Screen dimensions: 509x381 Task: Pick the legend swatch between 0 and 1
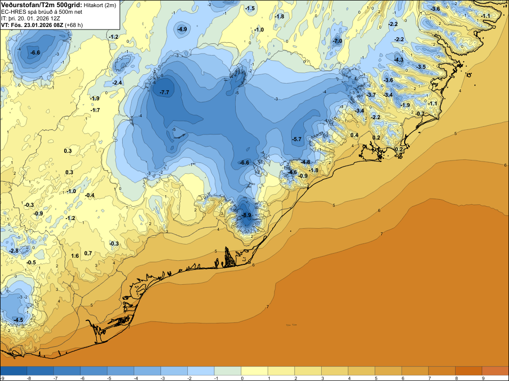[x=254, y=371]
